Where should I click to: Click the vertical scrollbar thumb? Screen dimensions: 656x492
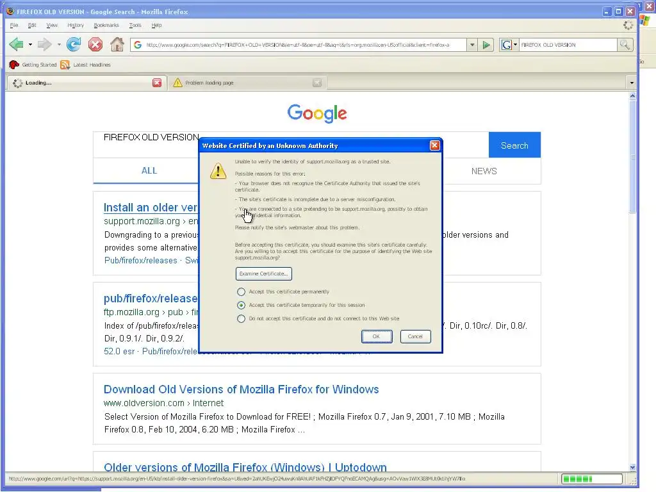(632, 157)
